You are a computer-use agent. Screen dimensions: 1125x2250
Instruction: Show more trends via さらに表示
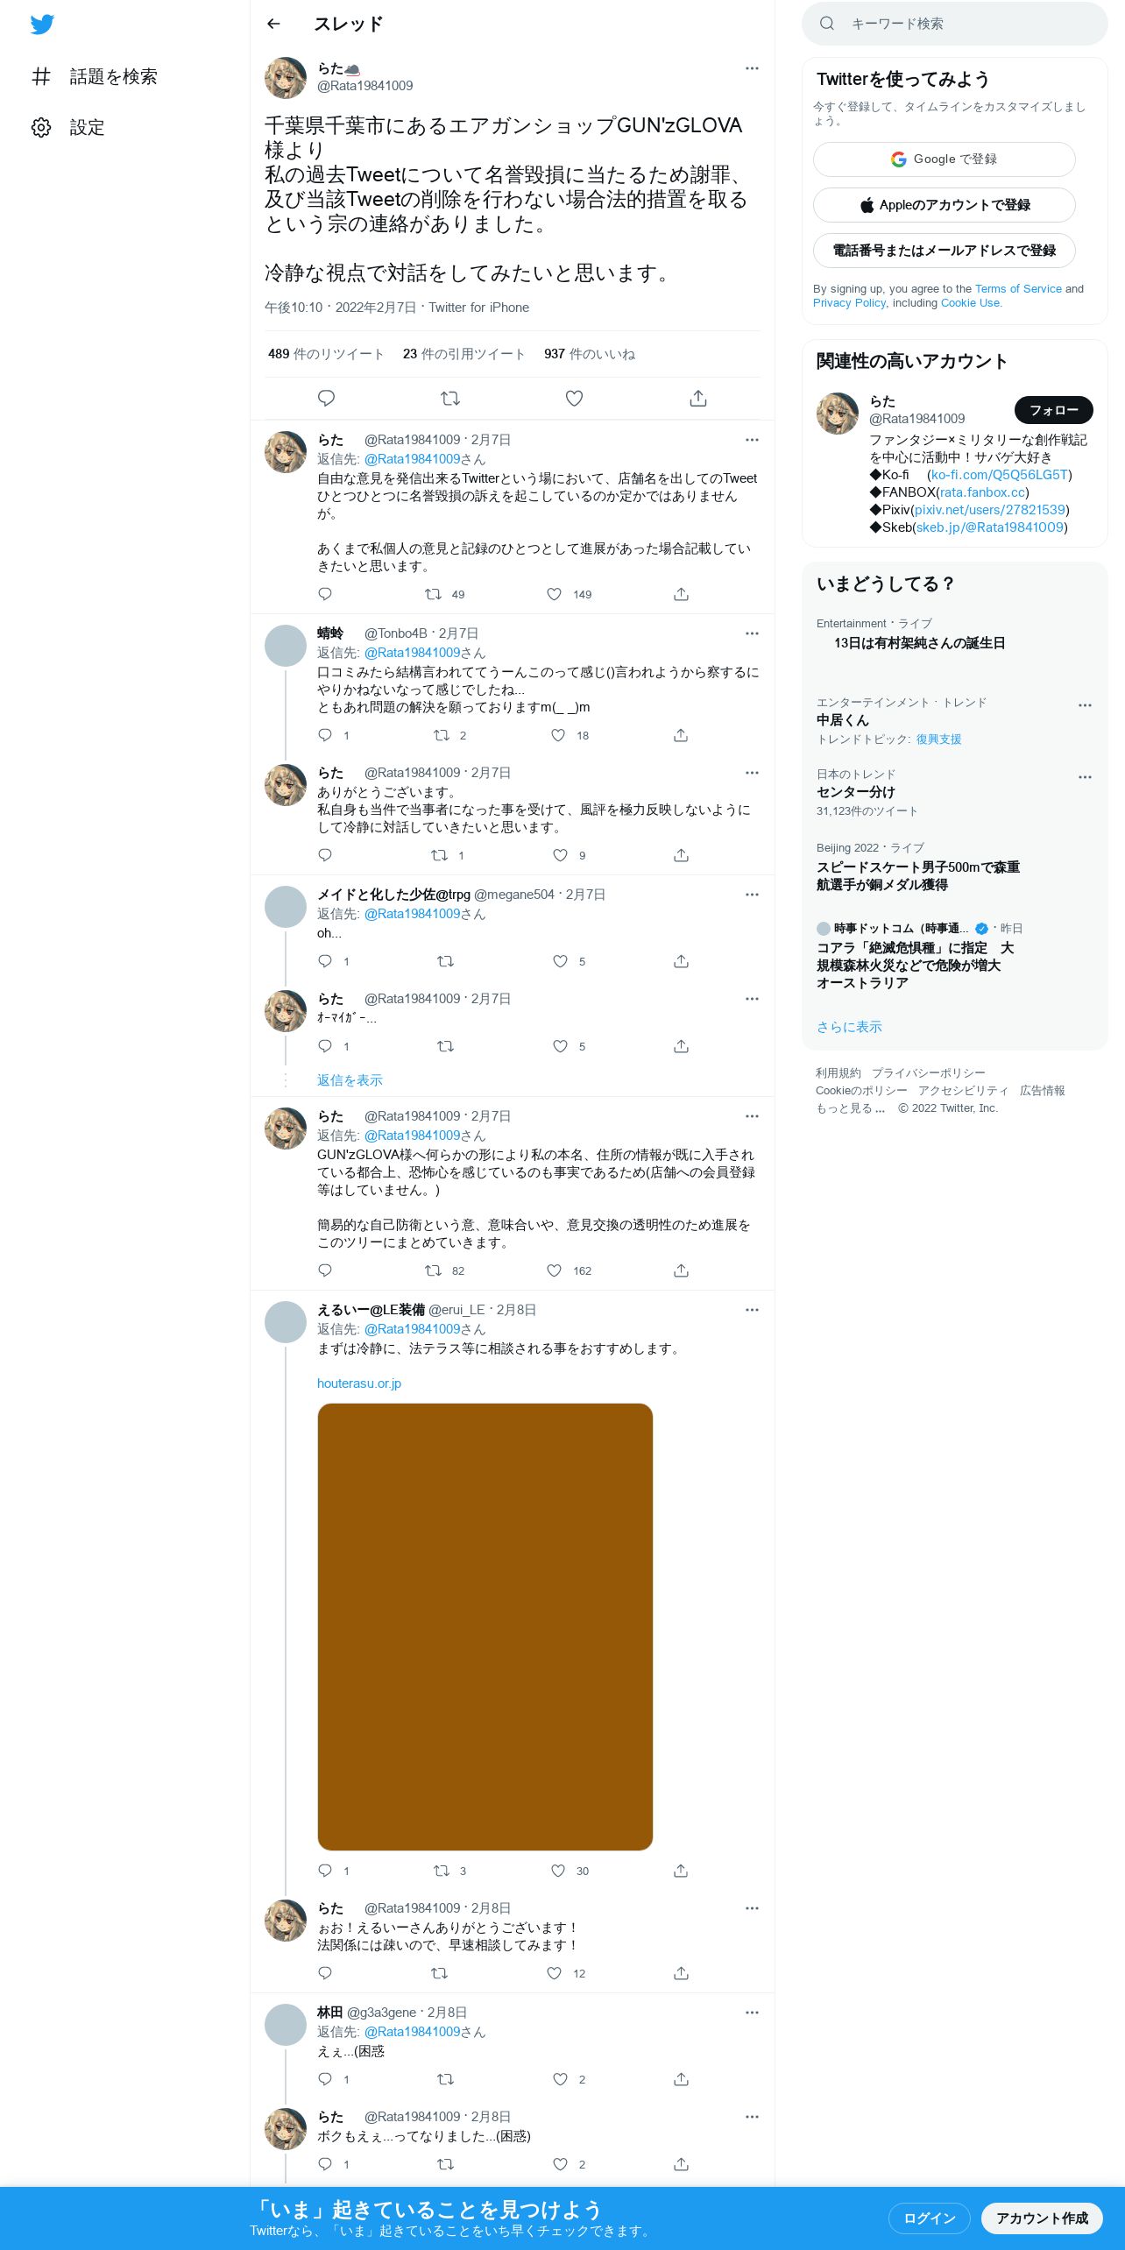[849, 1027]
